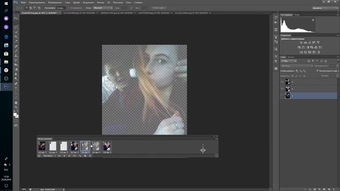Open the Стиль dropdown in options bar
The width and height of the screenshot is (340, 191).
tap(103, 8)
